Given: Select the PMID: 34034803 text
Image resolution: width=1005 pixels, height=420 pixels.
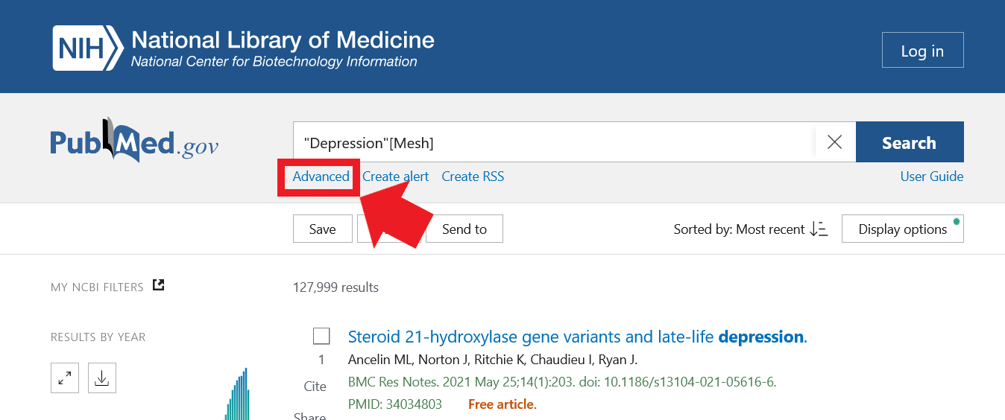Looking at the screenshot, I should pos(395,404).
